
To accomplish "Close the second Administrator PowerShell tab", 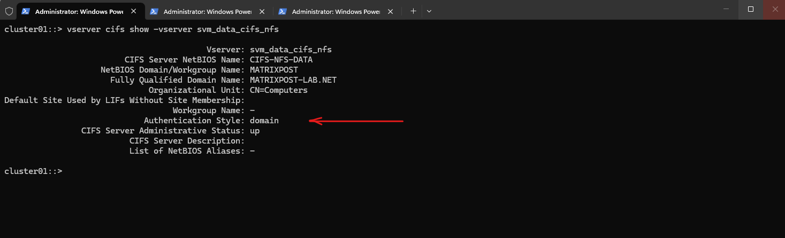I will pyautogui.click(x=262, y=11).
